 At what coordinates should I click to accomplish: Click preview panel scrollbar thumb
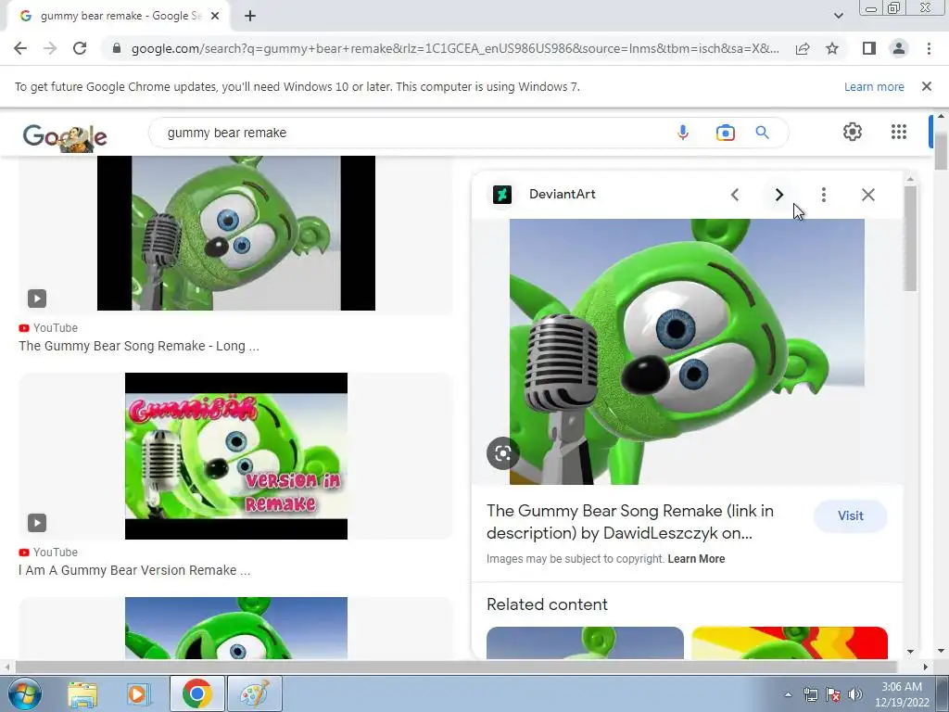910,238
